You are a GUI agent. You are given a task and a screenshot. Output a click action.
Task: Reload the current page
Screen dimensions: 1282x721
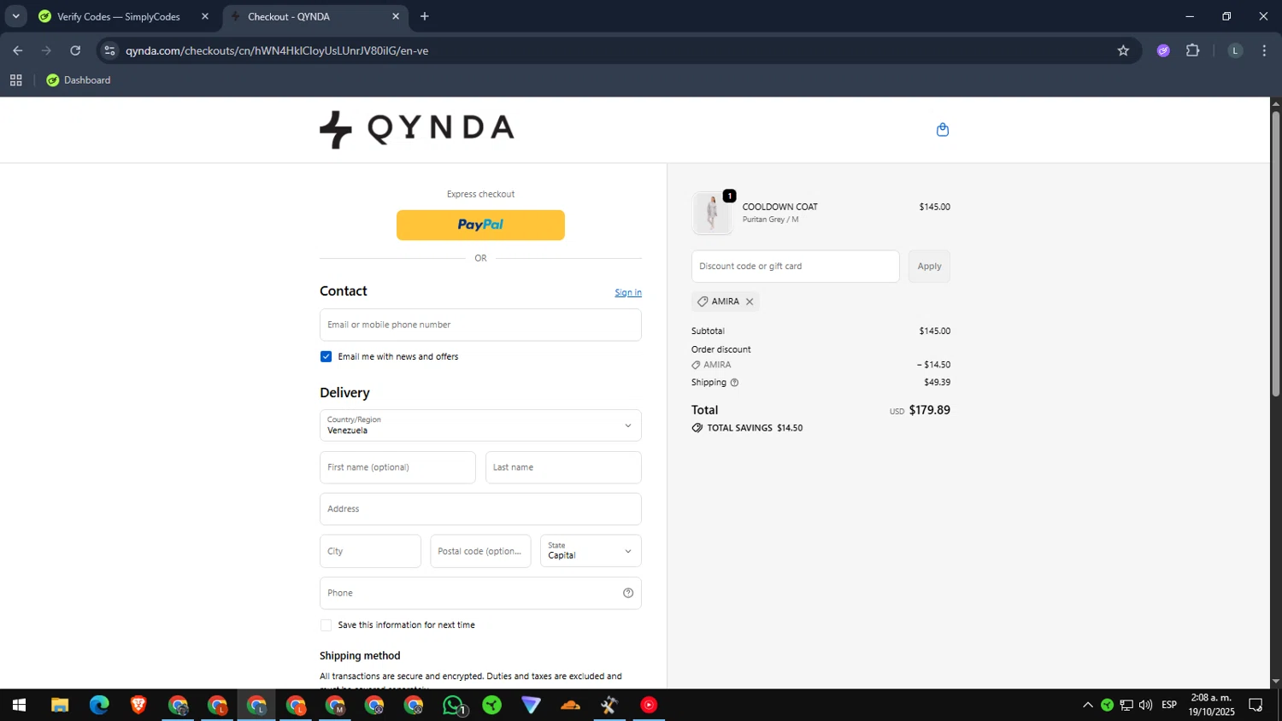click(75, 50)
